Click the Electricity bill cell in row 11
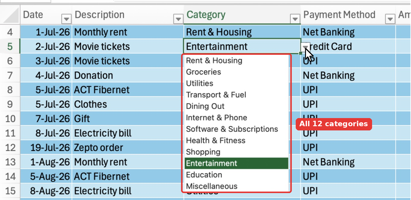 coord(128,133)
